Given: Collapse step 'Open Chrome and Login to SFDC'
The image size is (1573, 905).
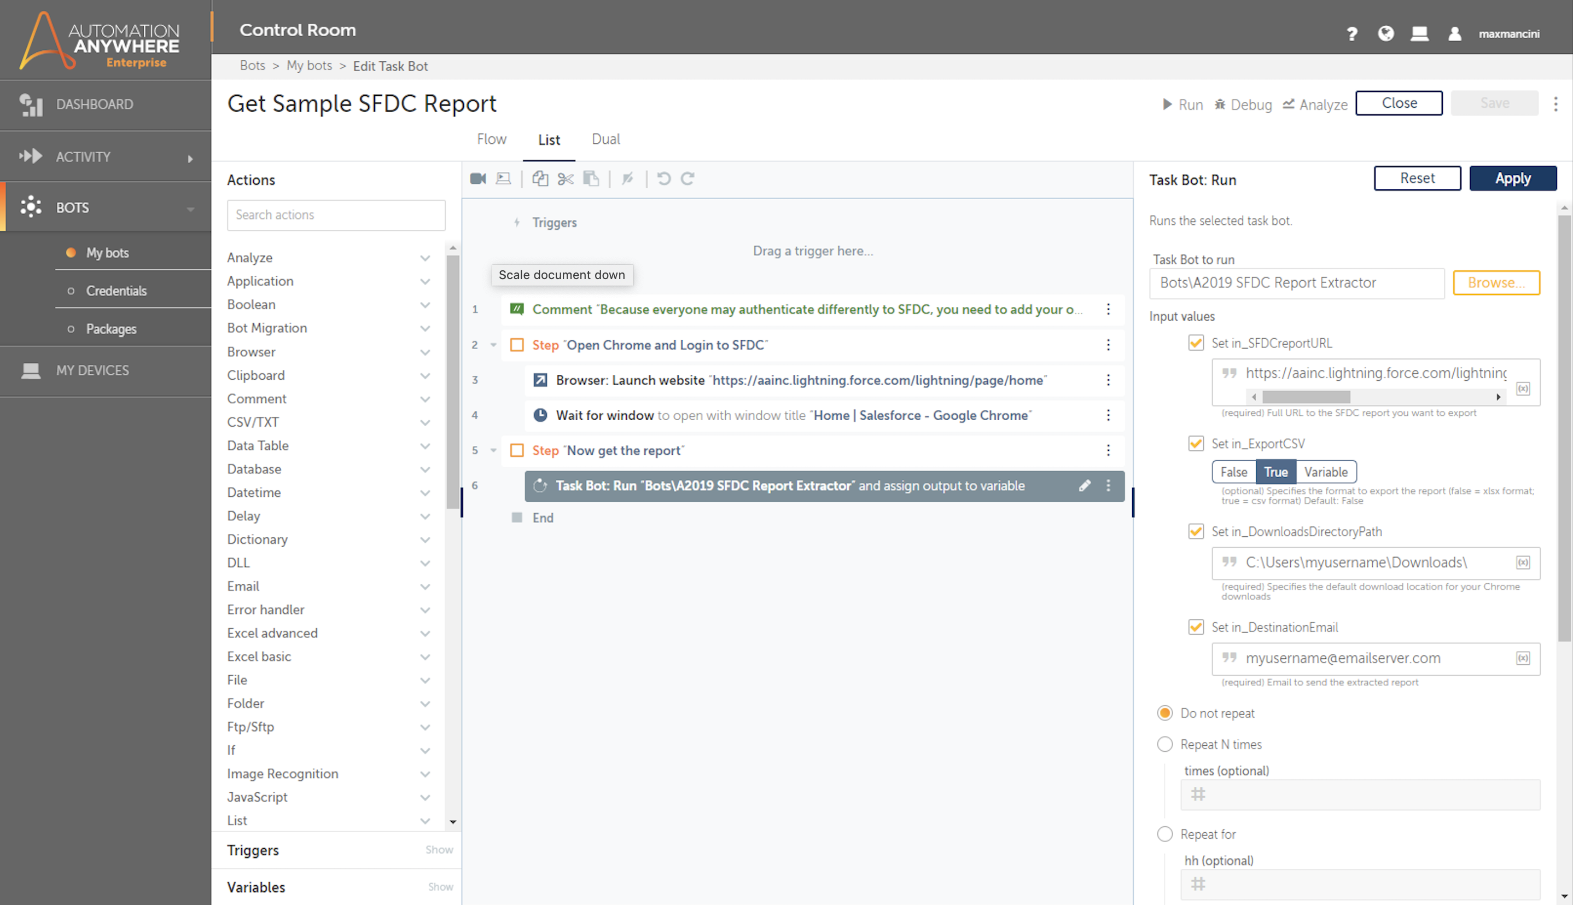Looking at the screenshot, I should coord(493,345).
